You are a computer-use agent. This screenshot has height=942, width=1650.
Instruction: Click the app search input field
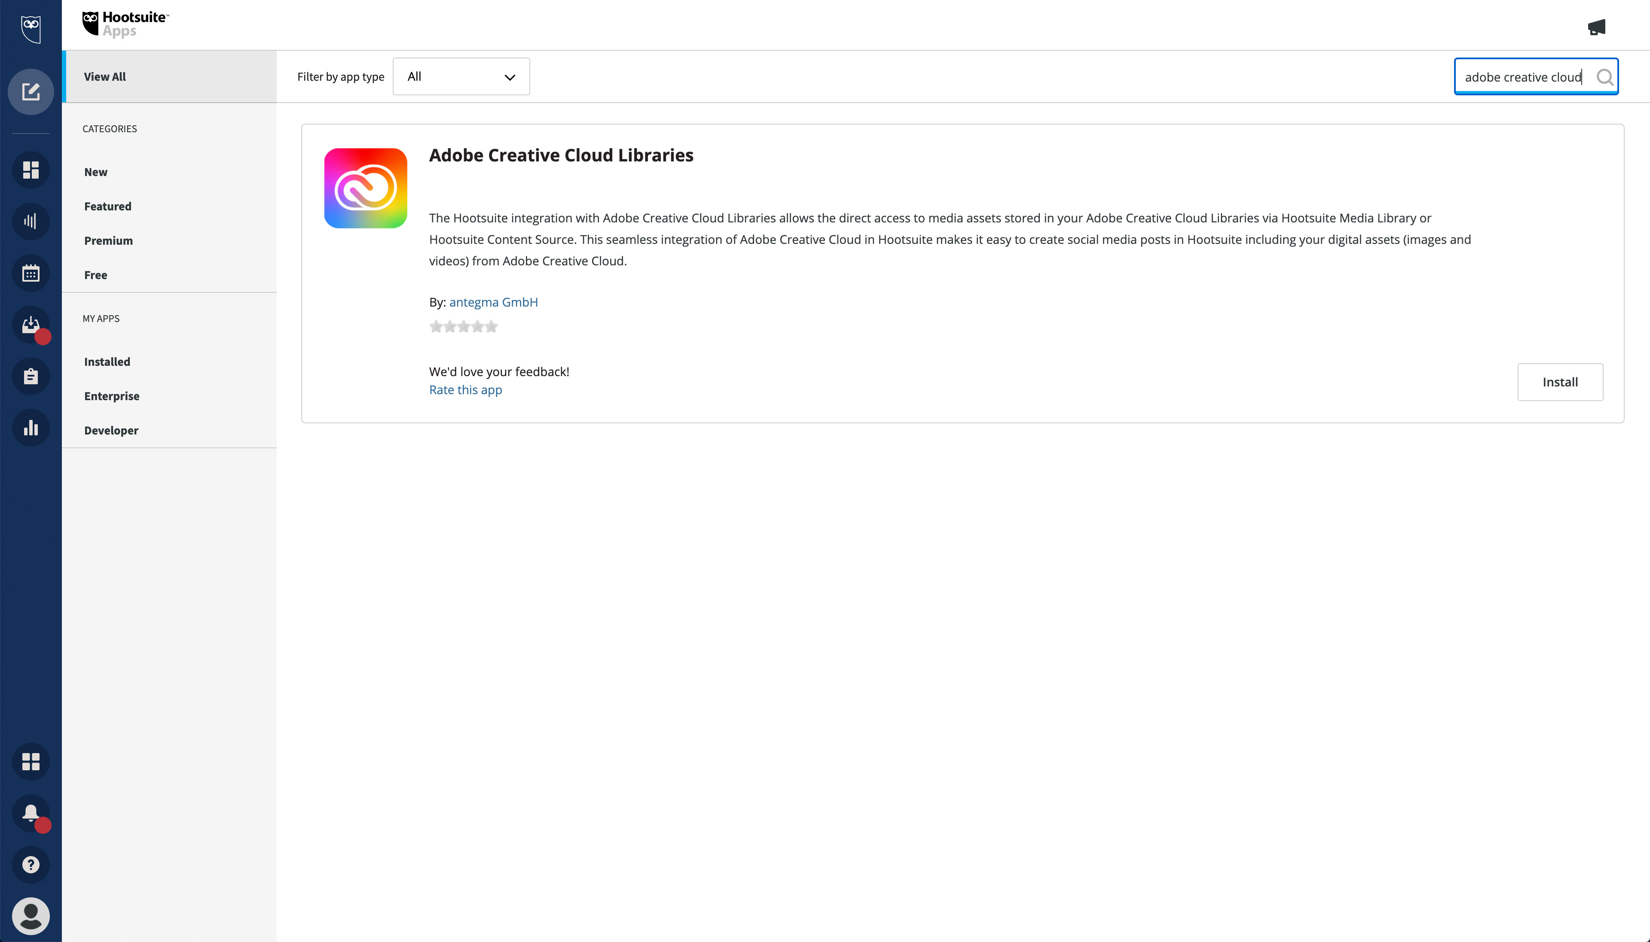1536,76
